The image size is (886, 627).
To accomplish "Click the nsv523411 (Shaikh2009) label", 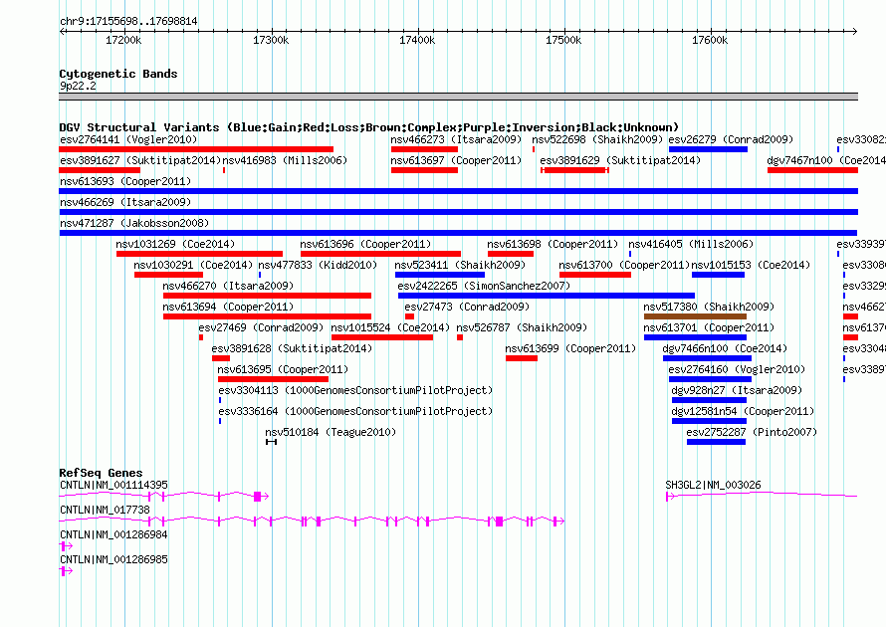I will [x=460, y=265].
